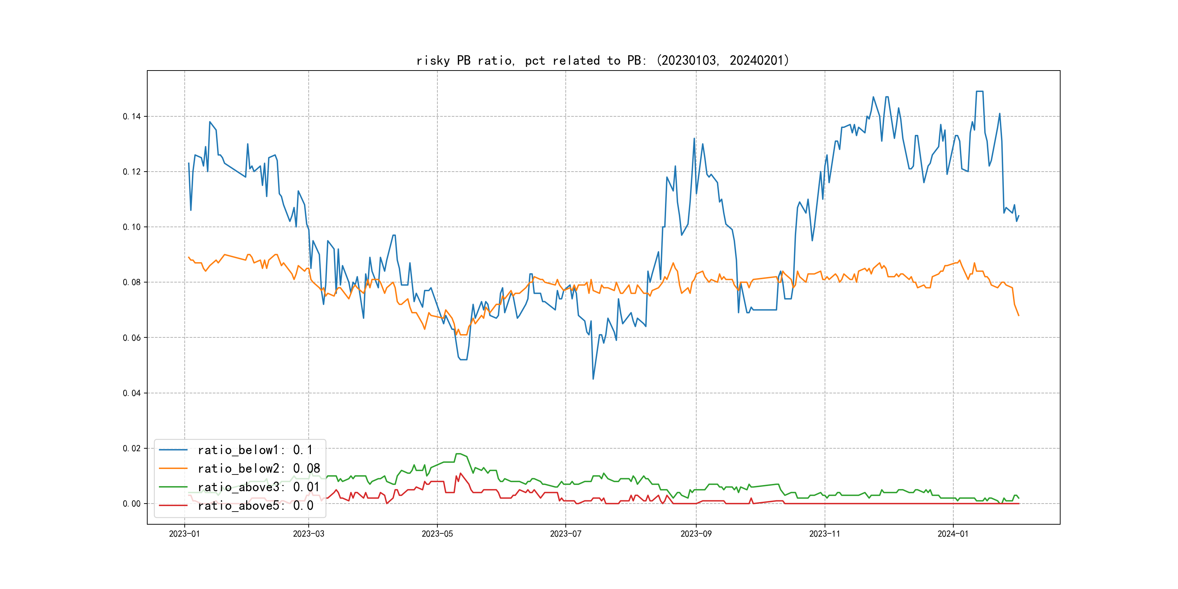Image resolution: width=1178 pixels, height=589 pixels.
Task: Click the orange ratio_below2 legend line sample
Action: pos(173,468)
